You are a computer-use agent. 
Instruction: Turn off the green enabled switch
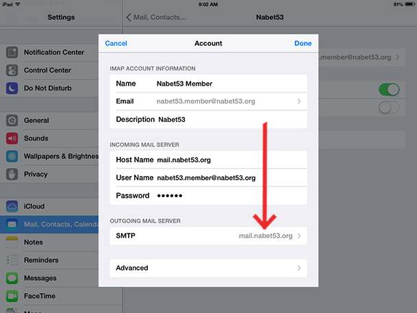click(389, 89)
